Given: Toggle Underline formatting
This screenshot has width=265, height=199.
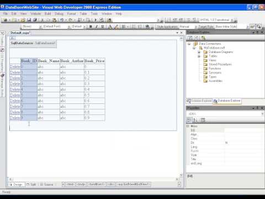Looking at the screenshot, I should (x=103, y=27).
